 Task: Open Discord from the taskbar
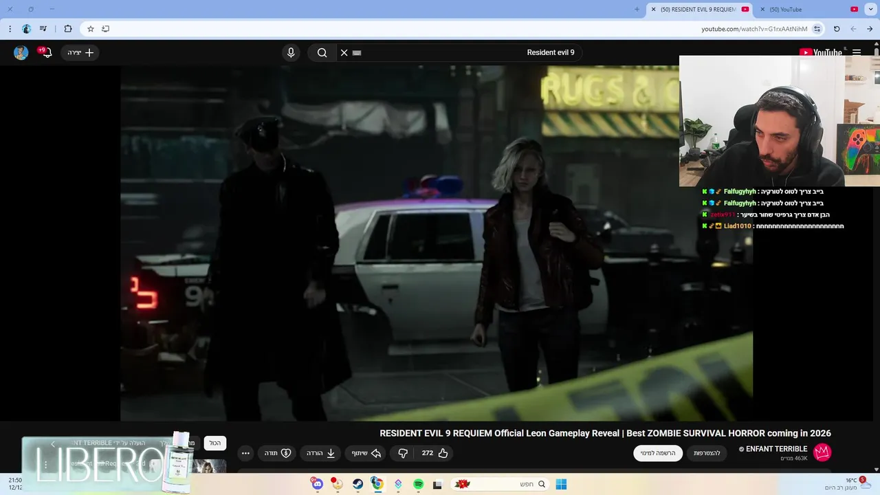click(x=317, y=484)
